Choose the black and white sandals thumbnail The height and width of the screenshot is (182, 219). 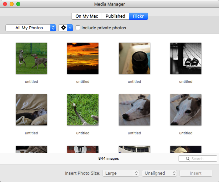[186, 58]
